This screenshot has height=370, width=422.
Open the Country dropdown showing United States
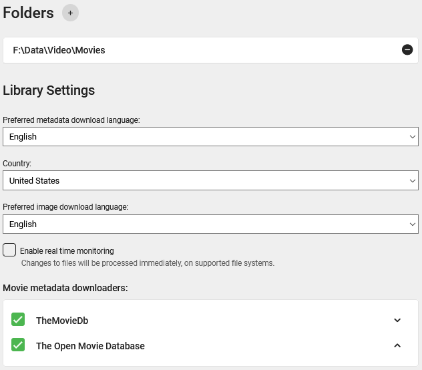click(210, 180)
